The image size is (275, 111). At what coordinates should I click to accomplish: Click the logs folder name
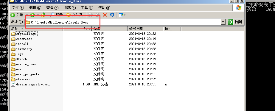(20, 54)
